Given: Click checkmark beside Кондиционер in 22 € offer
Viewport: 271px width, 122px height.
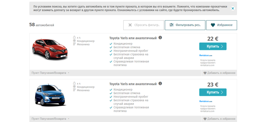Looking at the screenshot, I should (111, 44).
